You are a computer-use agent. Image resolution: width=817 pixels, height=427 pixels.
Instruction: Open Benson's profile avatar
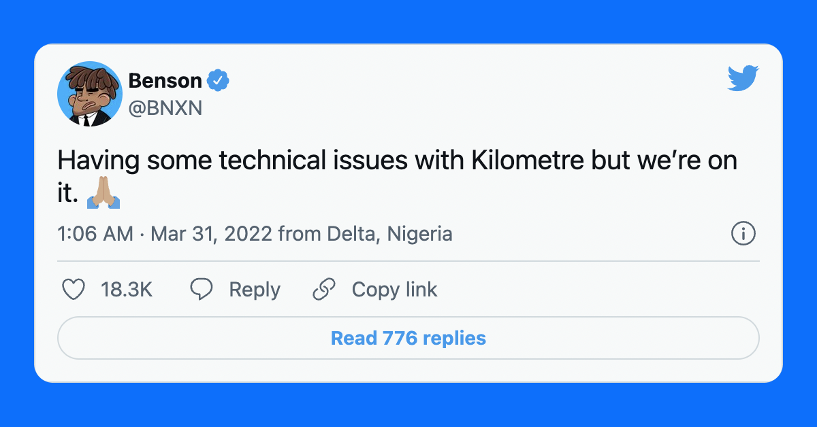(89, 94)
